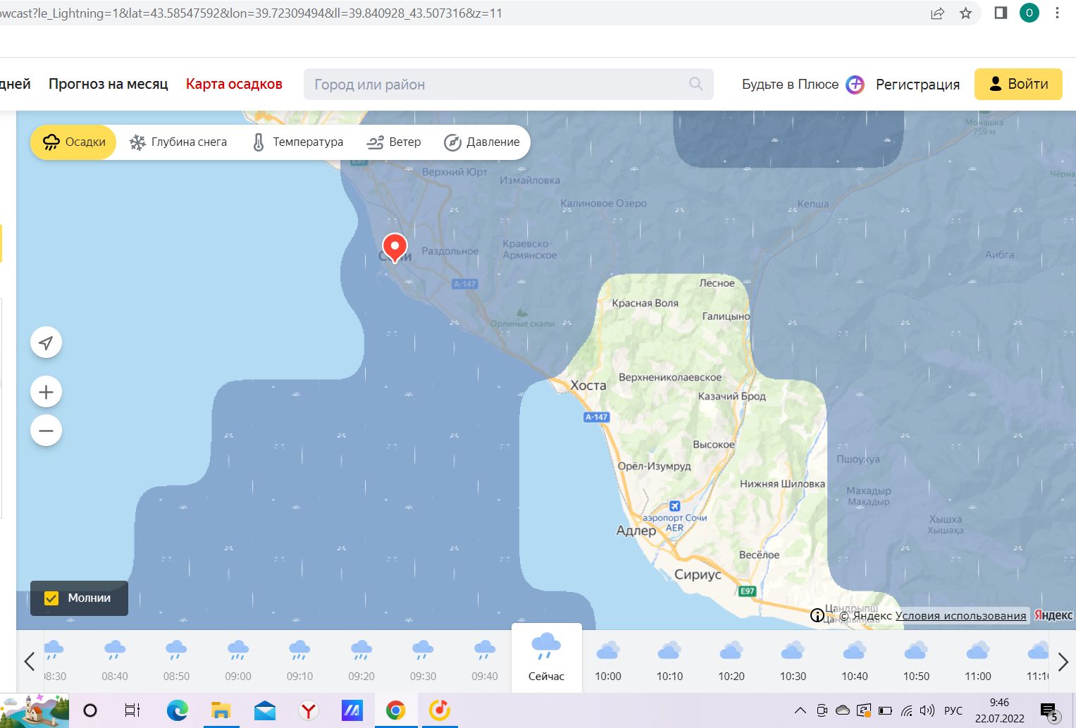Click the geolocation arrow button on map
This screenshot has height=728, width=1076.
click(47, 343)
